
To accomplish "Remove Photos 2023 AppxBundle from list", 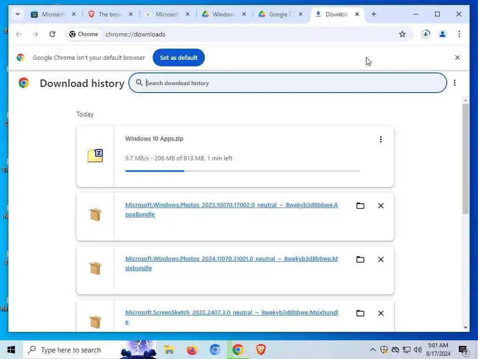I will coord(381,206).
